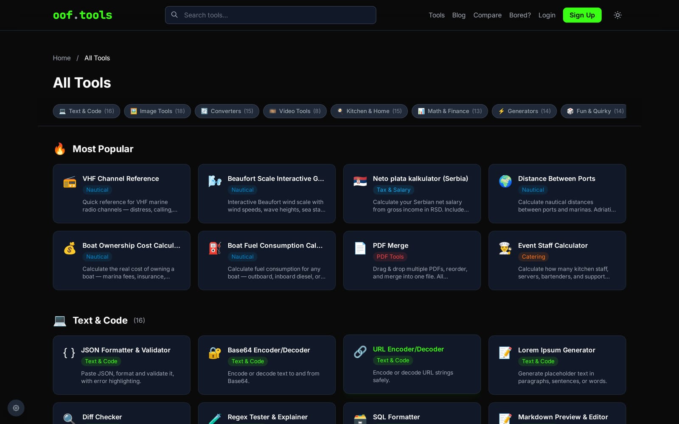Filter by Image Tools category chip

pos(157,111)
